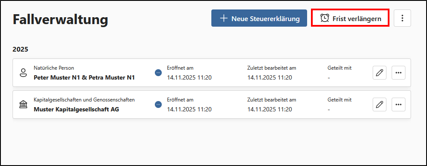Open more options for Peter Muster N1 row

coord(399,73)
